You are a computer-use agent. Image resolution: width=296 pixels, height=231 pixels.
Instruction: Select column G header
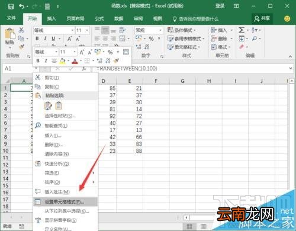182,81
